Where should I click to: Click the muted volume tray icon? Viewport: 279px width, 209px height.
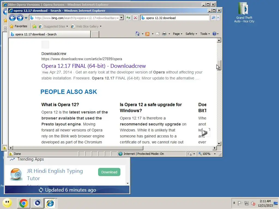(253, 203)
